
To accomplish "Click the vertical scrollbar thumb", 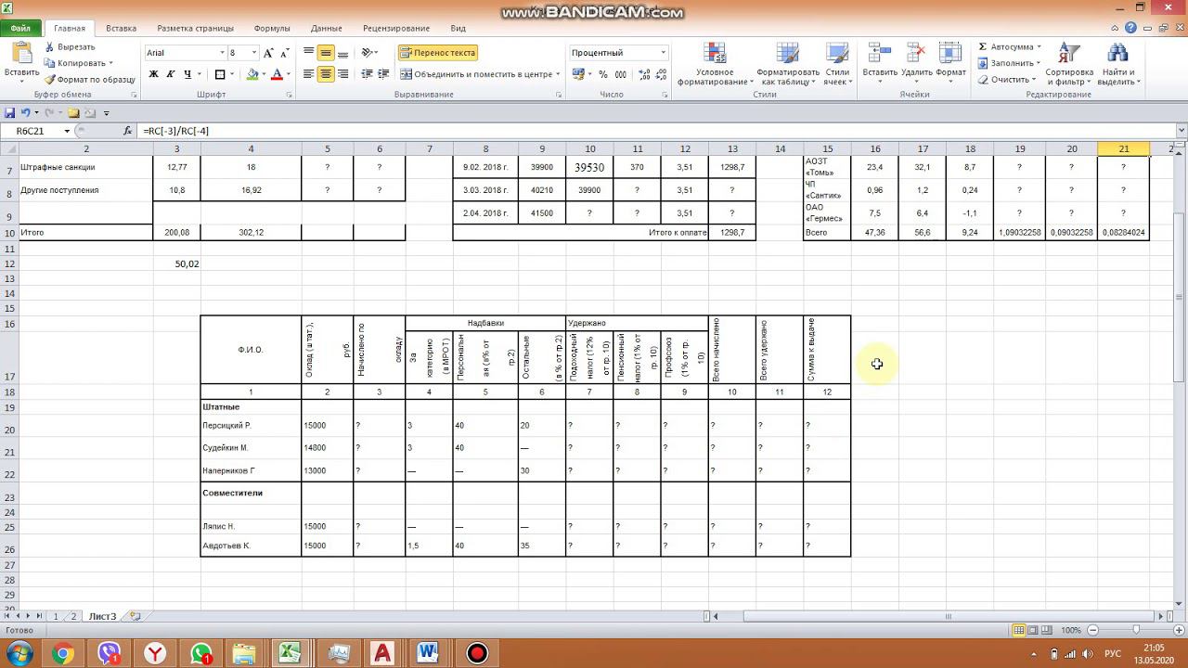I will click(x=1180, y=297).
